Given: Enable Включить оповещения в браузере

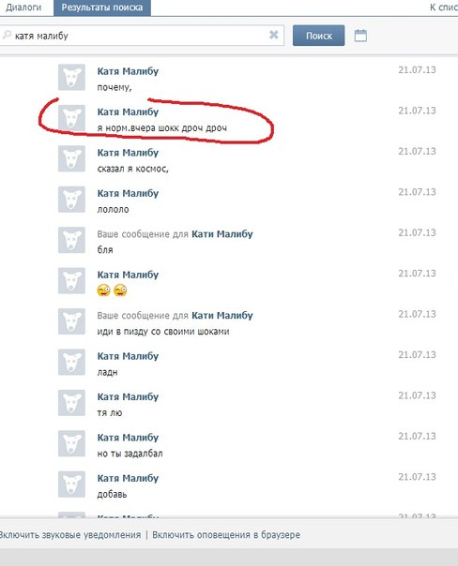Looking at the screenshot, I should point(226,534).
